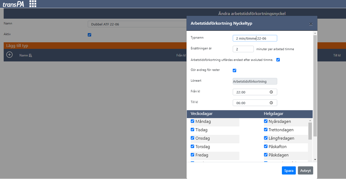The width and height of the screenshot is (346, 179).
Task: Uncheck Tisdag weekday
Action: click(192, 129)
